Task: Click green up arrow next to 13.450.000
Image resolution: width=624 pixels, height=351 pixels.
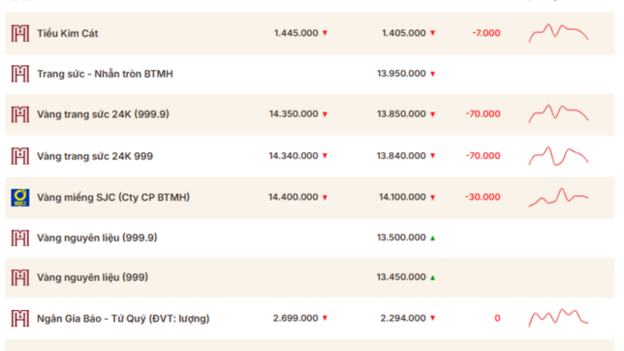Action: tap(432, 277)
